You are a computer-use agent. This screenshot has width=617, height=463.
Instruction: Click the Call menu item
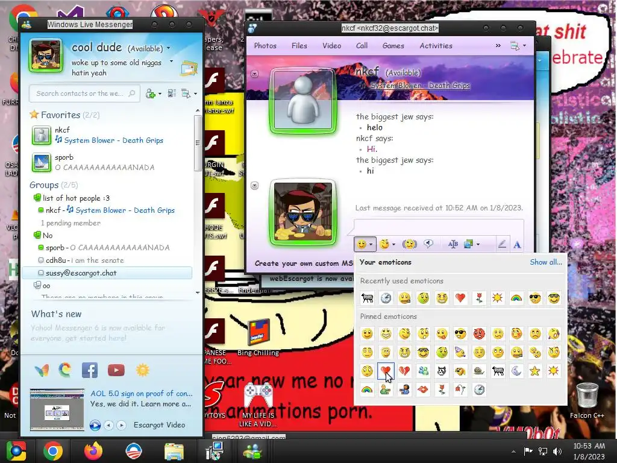point(362,46)
